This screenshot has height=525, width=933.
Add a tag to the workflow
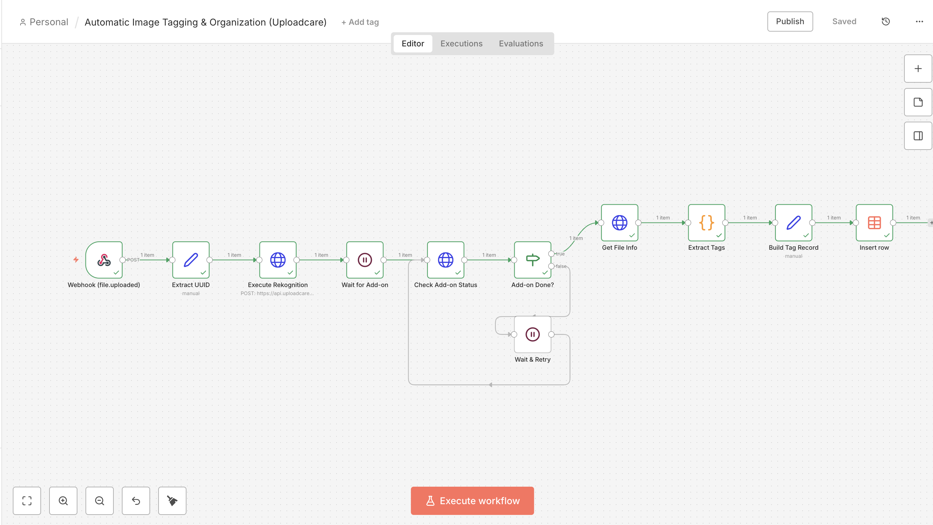click(x=360, y=23)
